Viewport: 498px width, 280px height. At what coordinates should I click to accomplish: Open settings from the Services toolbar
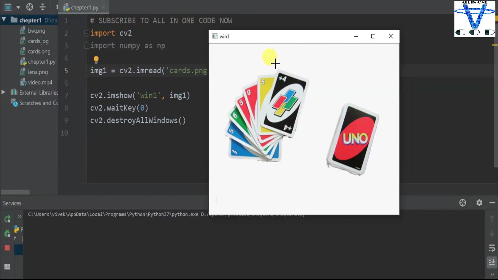pyautogui.click(x=479, y=203)
